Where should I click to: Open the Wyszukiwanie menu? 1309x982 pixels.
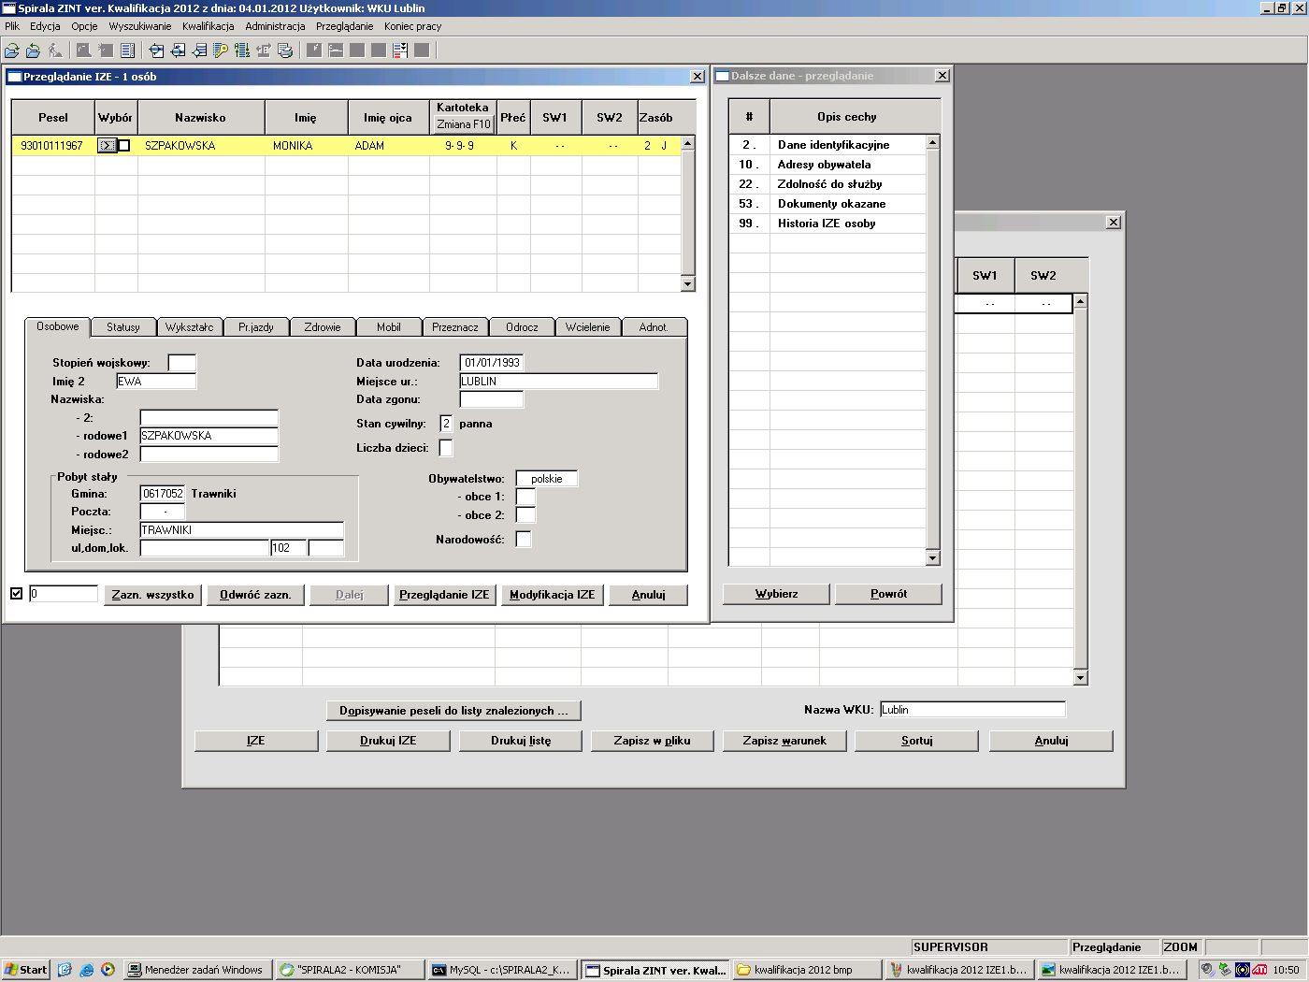[x=140, y=26]
